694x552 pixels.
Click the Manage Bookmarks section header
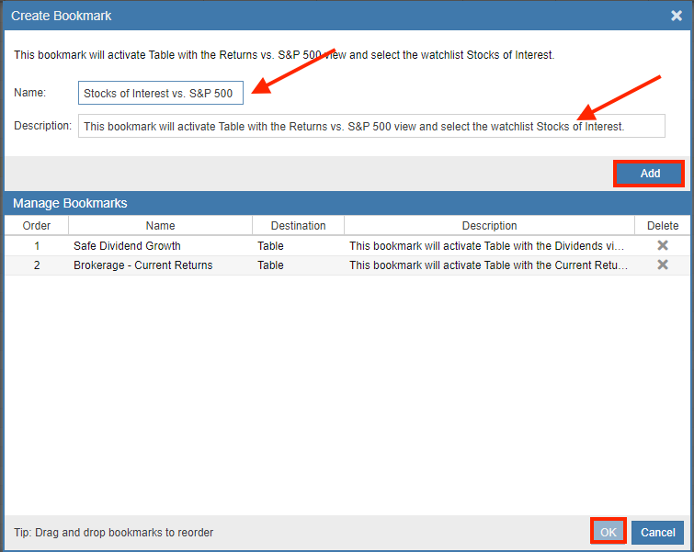[347, 203]
